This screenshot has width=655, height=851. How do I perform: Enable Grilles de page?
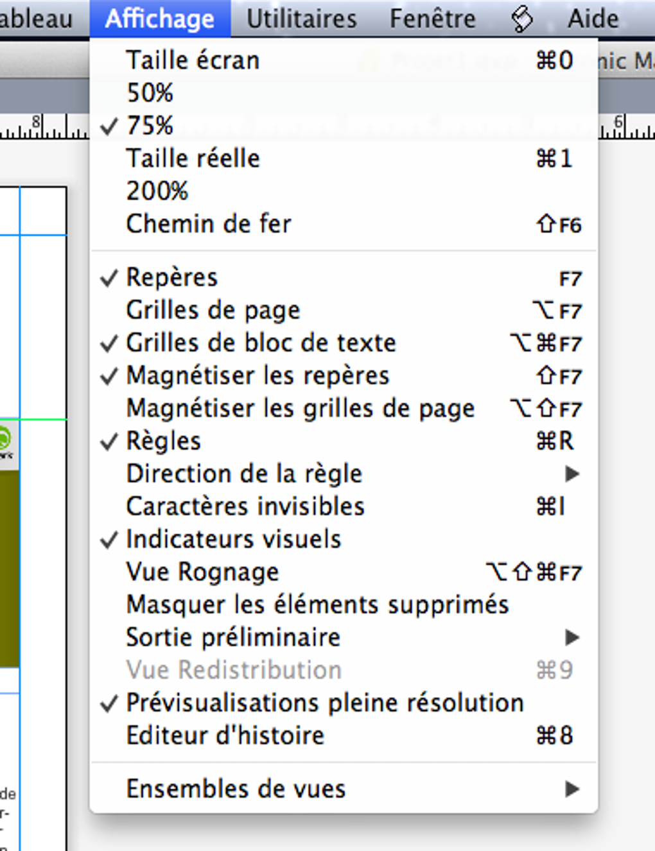tap(213, 309)
